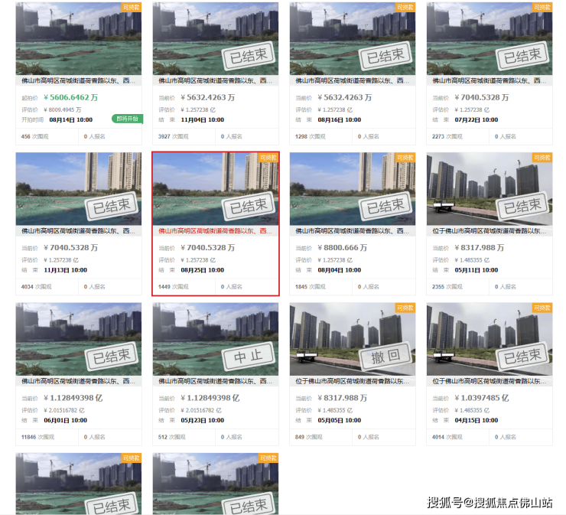Click 可贷款 badge on the 04月15日 listing
Image resolution: width=566 pixels, height=515 pixels.
pos(542,308)
